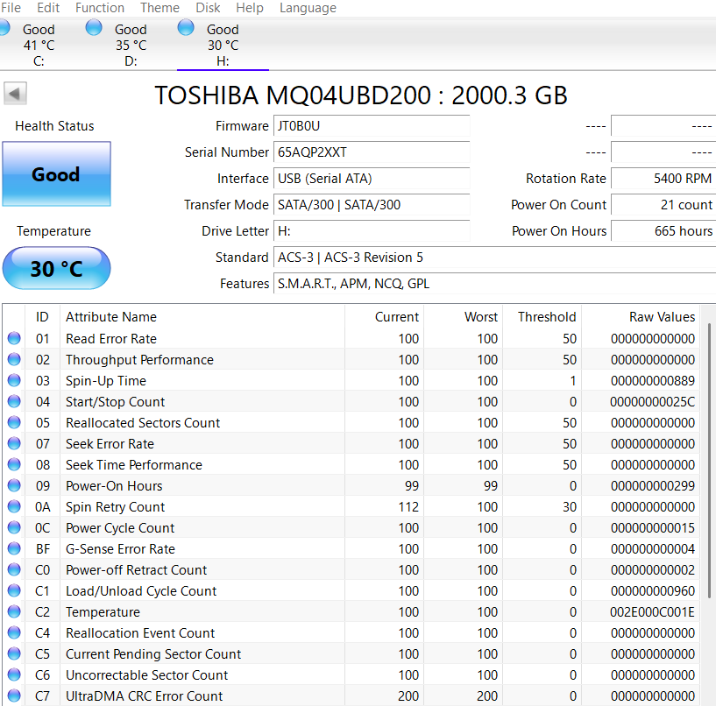This screenshot has height=706, width=716.
Task: Click the Good health status button
Action: coord(56,174)
